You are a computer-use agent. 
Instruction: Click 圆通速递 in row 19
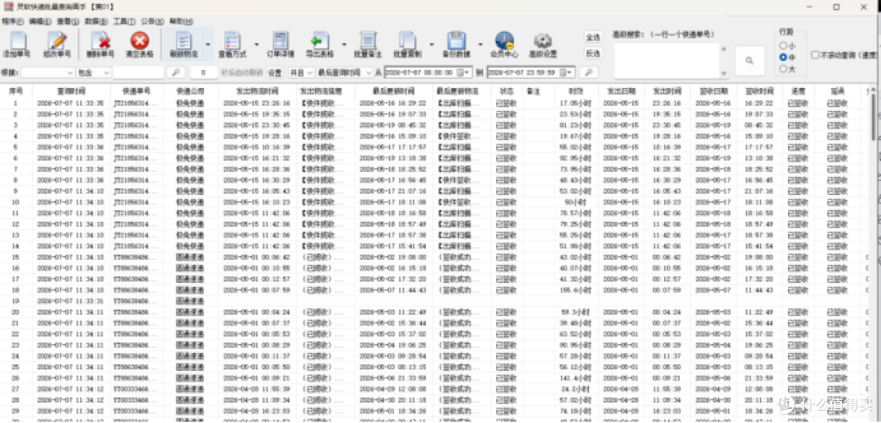tap(190, 301)
